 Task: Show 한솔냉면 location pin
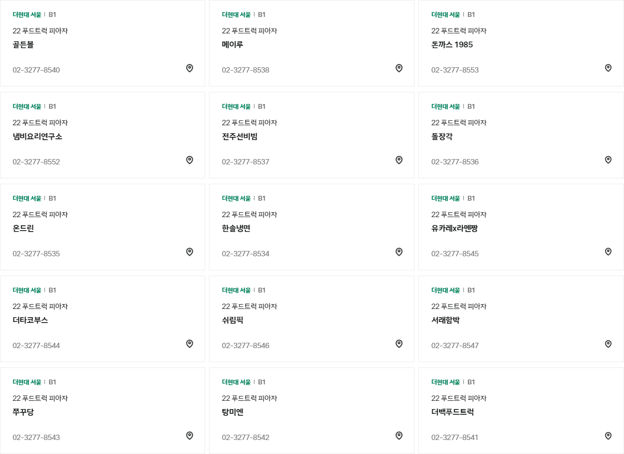pyautogui.click(x=399, y=252)
